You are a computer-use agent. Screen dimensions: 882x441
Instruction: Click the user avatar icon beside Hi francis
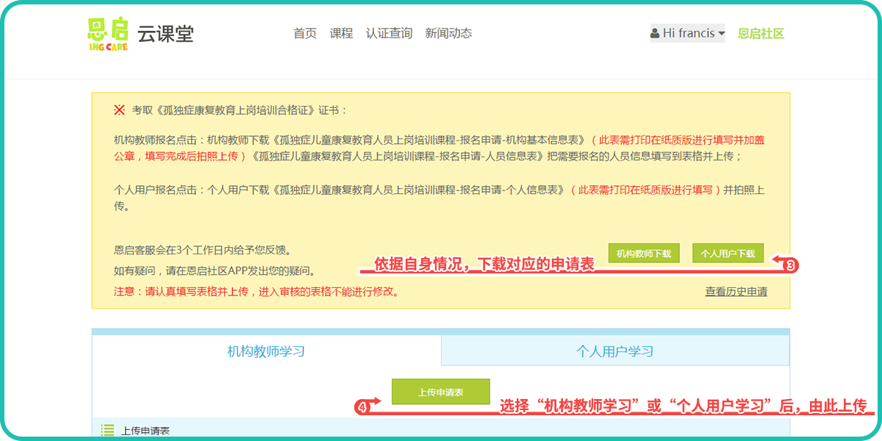[x=655, y=34]
